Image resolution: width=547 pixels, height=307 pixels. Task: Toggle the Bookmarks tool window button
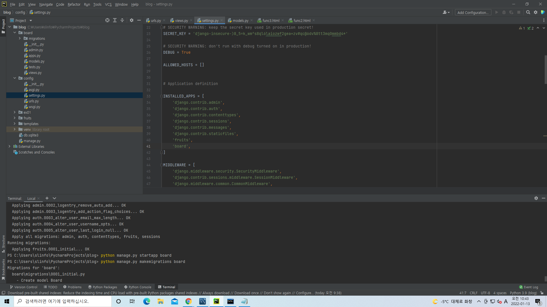coord(3,269)
